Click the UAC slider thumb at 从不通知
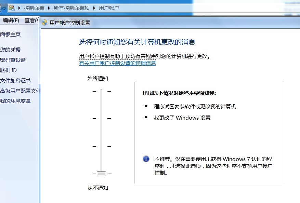 coord(101,174)
